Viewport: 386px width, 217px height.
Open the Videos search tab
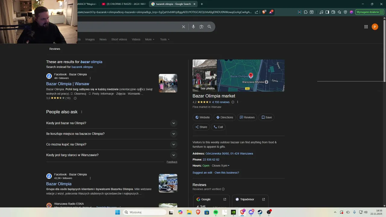pos(136,39)
